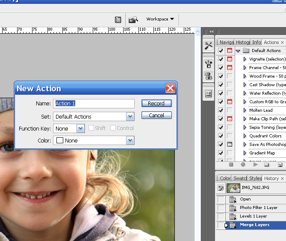Click the history brush source snapshot icon

tap(221, 188)
